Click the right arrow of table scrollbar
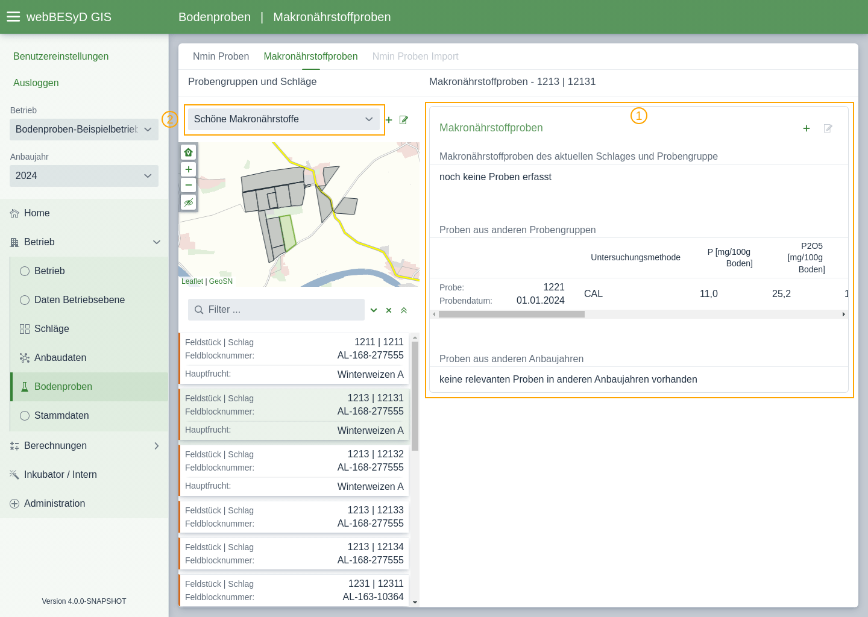 pos(844,315)
